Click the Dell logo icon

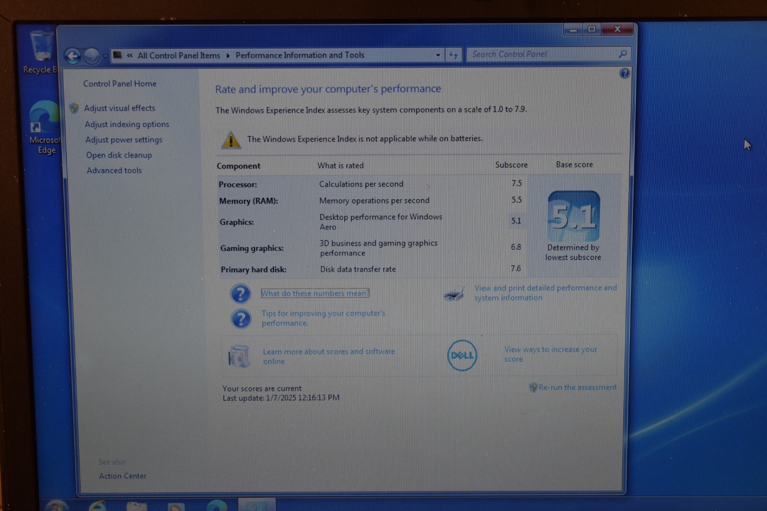pyautogui.click(x=462, y=355)
